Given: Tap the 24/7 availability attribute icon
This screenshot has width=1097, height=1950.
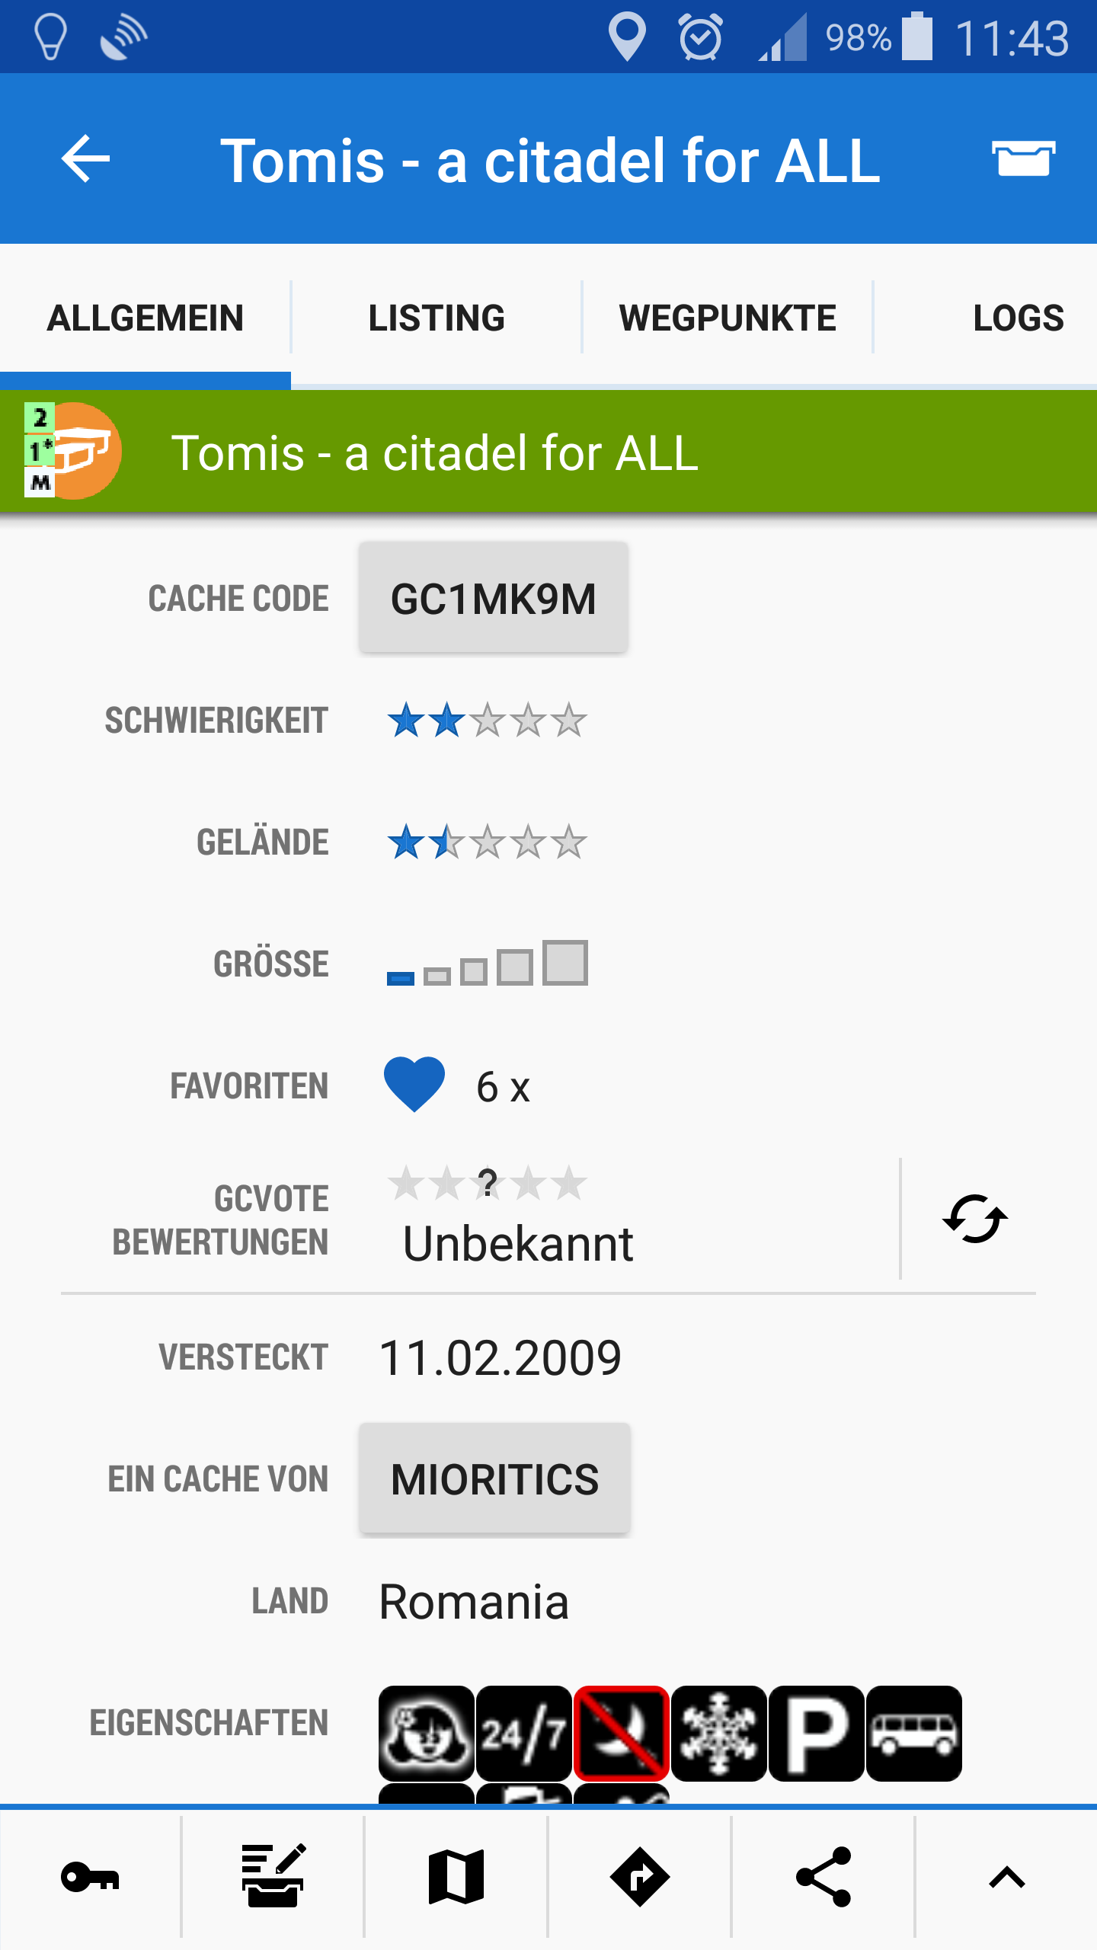Looking at the screenshot, I should (x=524, y=1734).
